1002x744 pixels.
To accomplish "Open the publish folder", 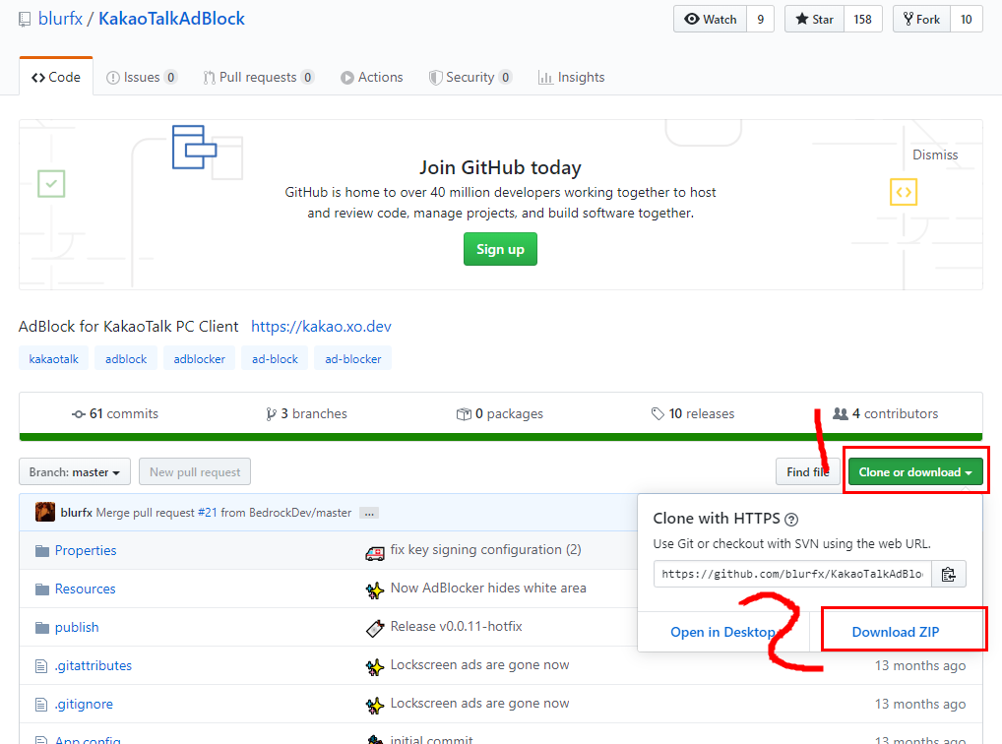I will point(77,627).
